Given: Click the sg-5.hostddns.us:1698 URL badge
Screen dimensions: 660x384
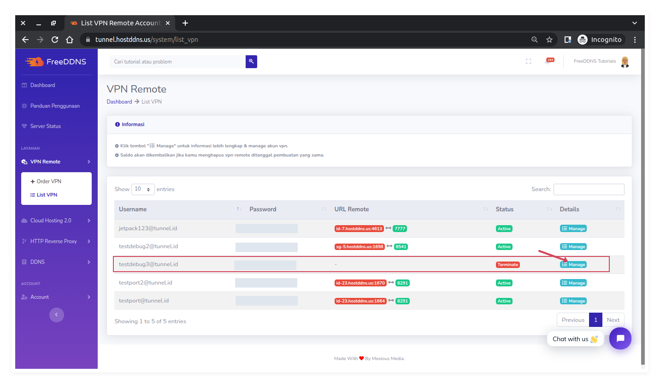Looking at the screenshot, I should coord(359,246).
